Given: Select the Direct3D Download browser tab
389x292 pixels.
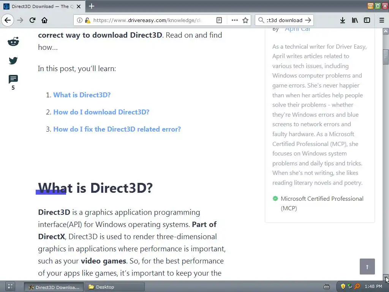Looking at the screenshot, I should 42,6.
